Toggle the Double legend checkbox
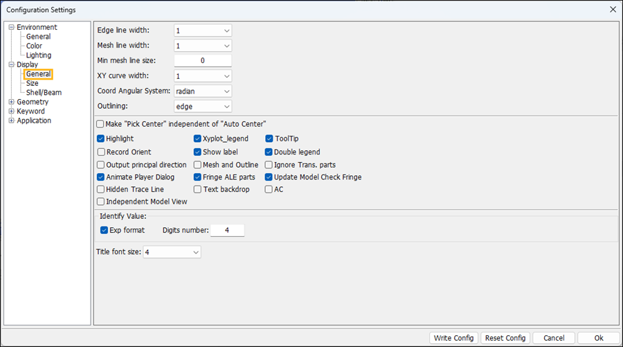 269,152
